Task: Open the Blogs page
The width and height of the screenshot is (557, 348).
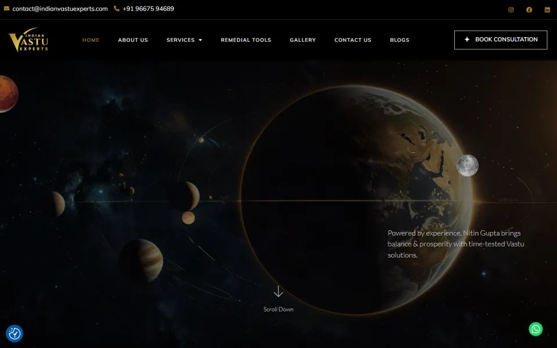Action: [x=400, y=40]
